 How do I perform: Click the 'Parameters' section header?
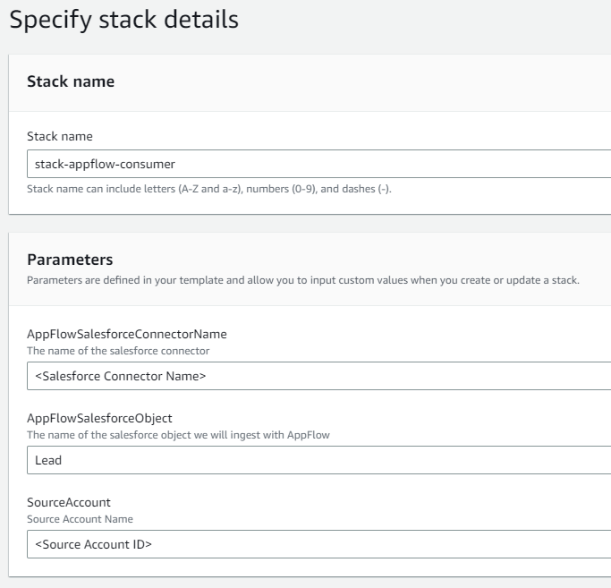pyautogui.click(x=70, y=260)
